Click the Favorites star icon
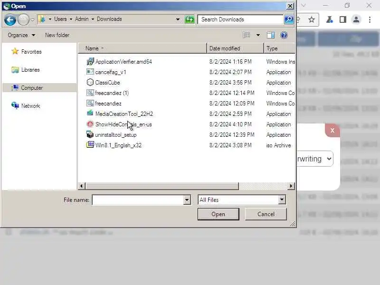The height and width of the screenshot is (285, 380). [x=15, y=51]
